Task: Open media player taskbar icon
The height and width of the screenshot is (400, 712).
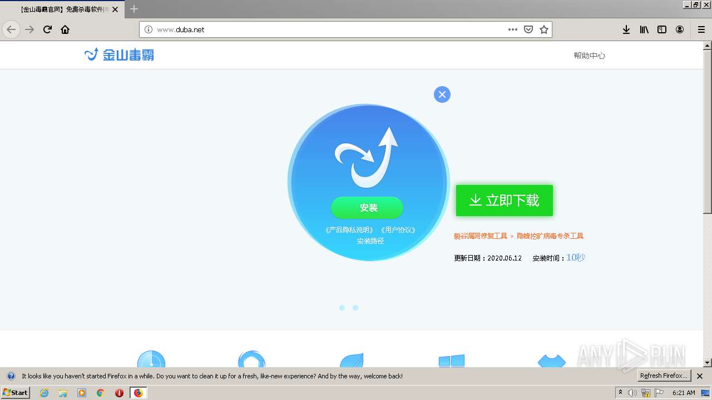Action: pos(82,393)
